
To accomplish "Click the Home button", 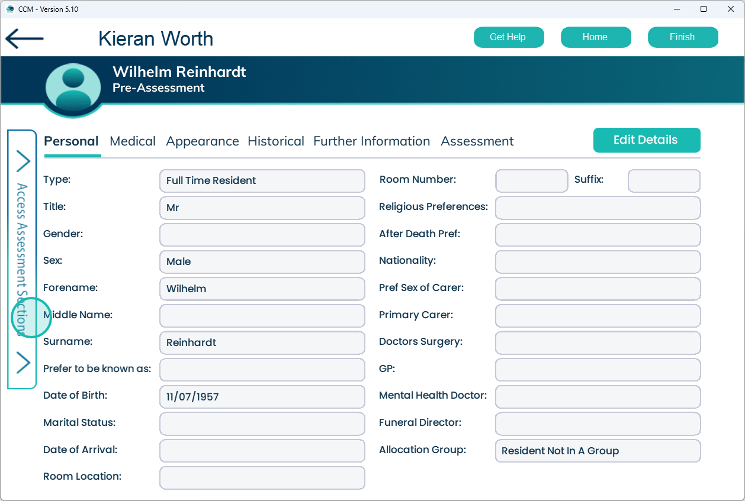I will click(595, 37).
